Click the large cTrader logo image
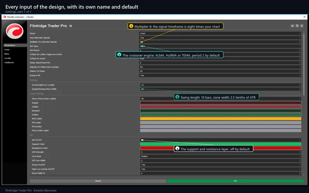309x193 pixels. coord(15,31)
